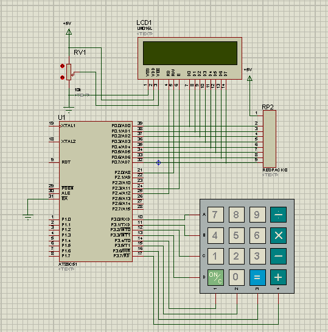
Task: Click the keypad 3 key
Action: click(x=257, y=256)
